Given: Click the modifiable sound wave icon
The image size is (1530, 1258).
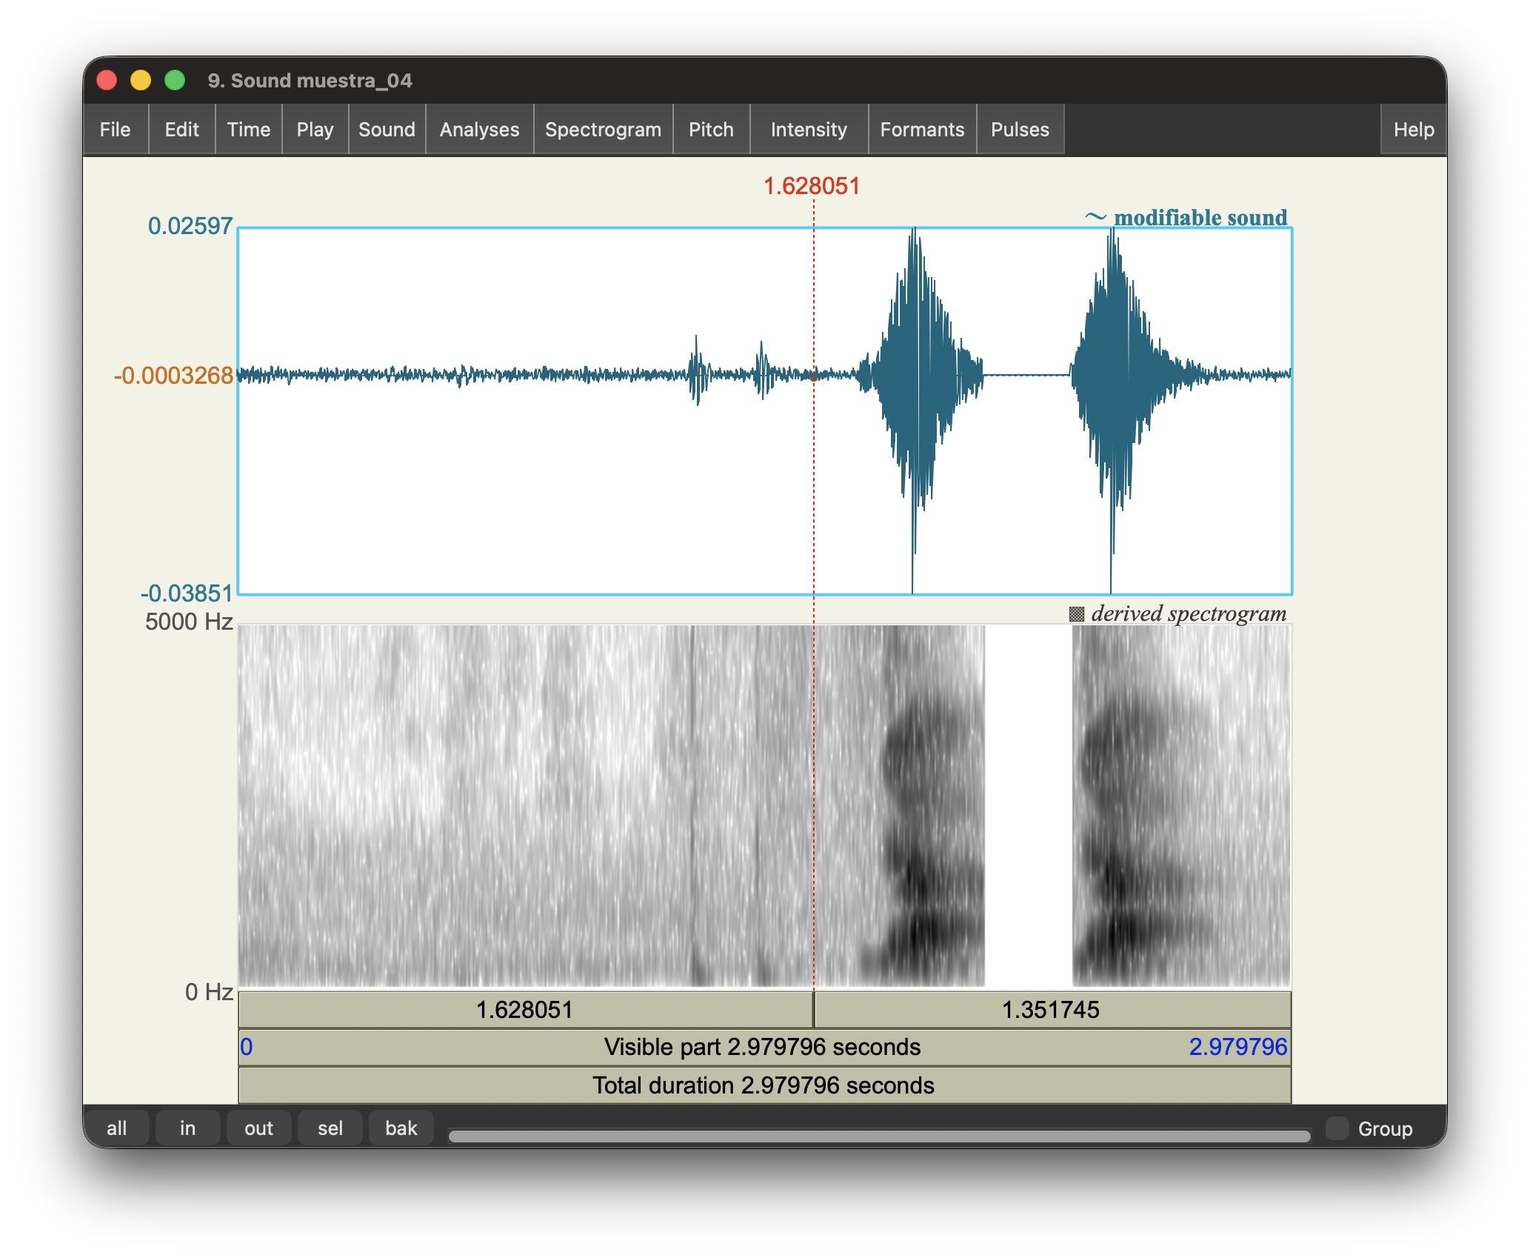Looking at the screenshot, I should coord(1095,217).
